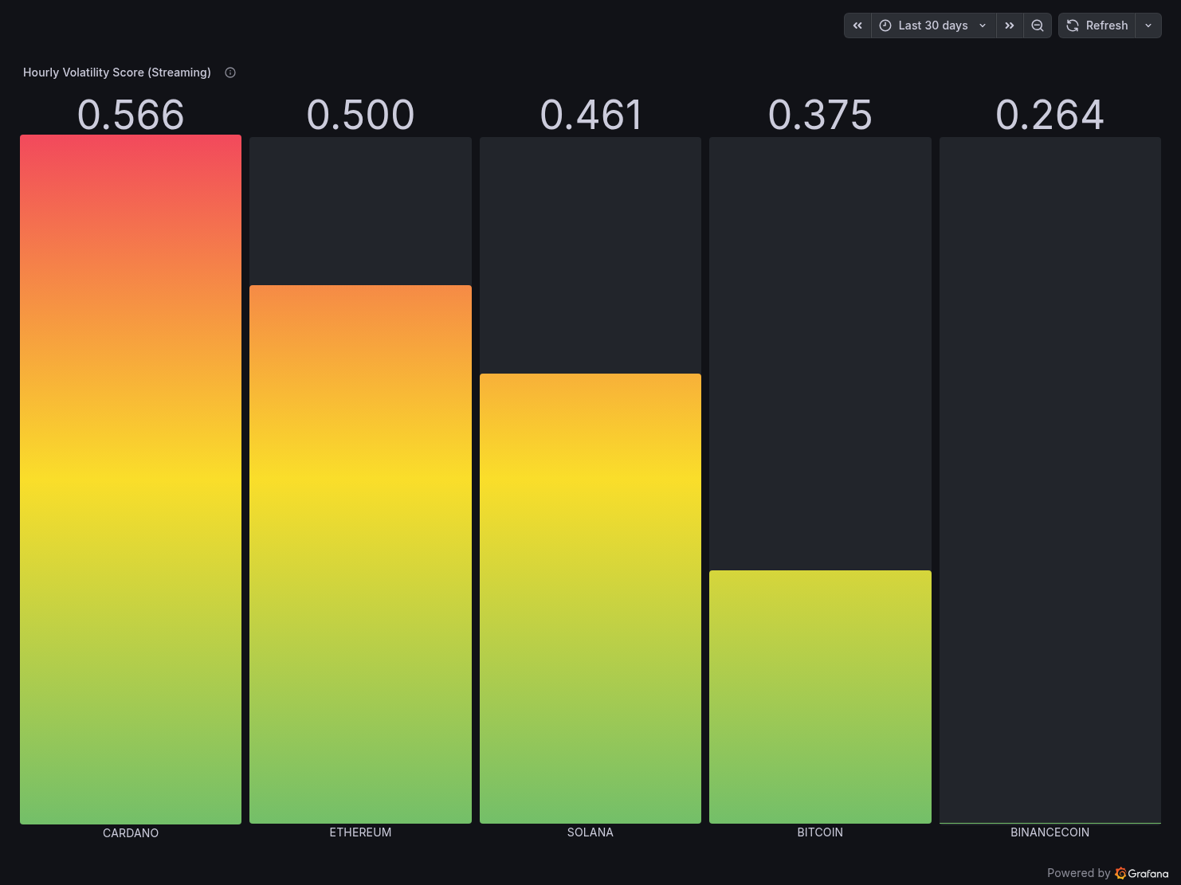Viewport: 1181px width, 885px height.
Task: Select the CARDANO gauge bar
Action: coord(131,480)
